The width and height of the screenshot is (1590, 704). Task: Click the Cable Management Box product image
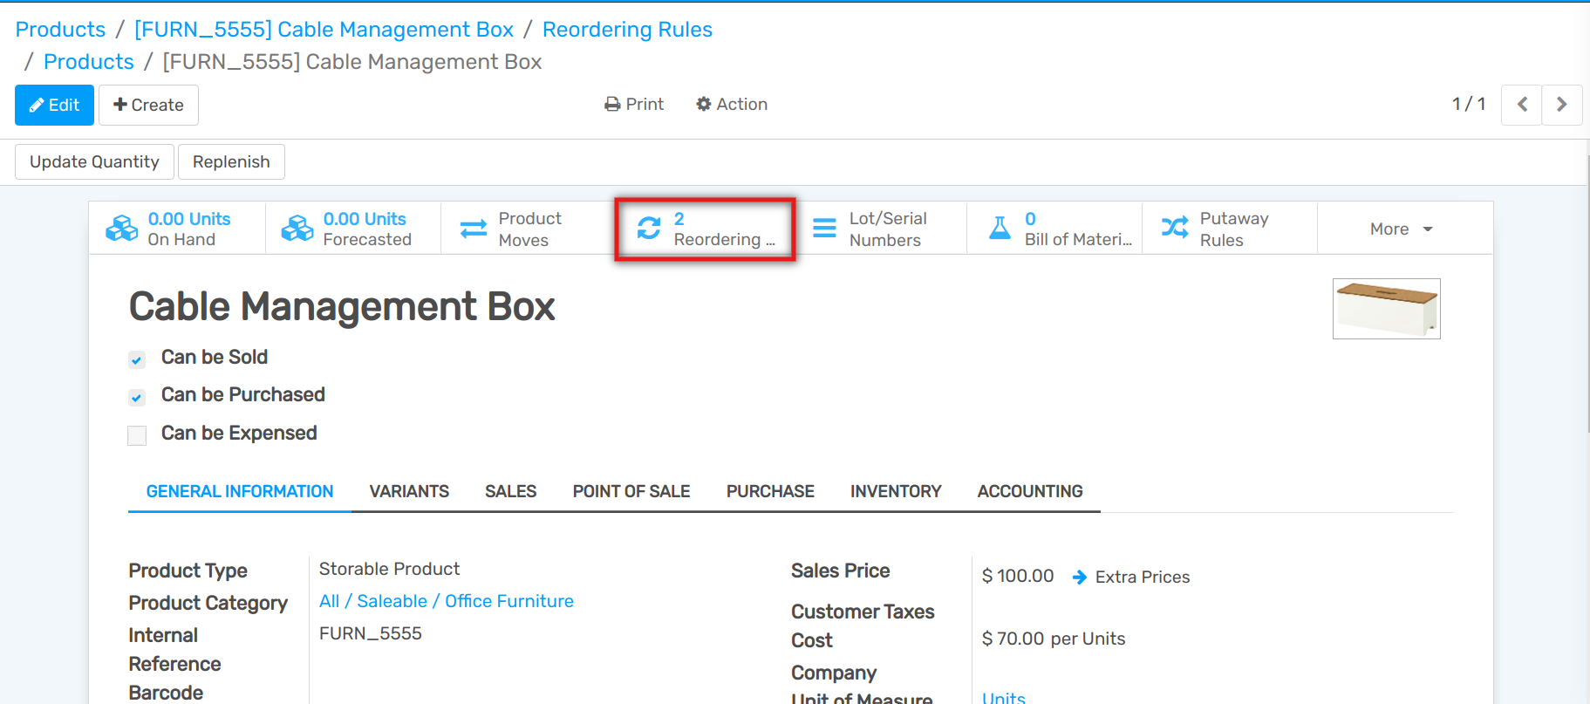click(x=1386, y=309)
